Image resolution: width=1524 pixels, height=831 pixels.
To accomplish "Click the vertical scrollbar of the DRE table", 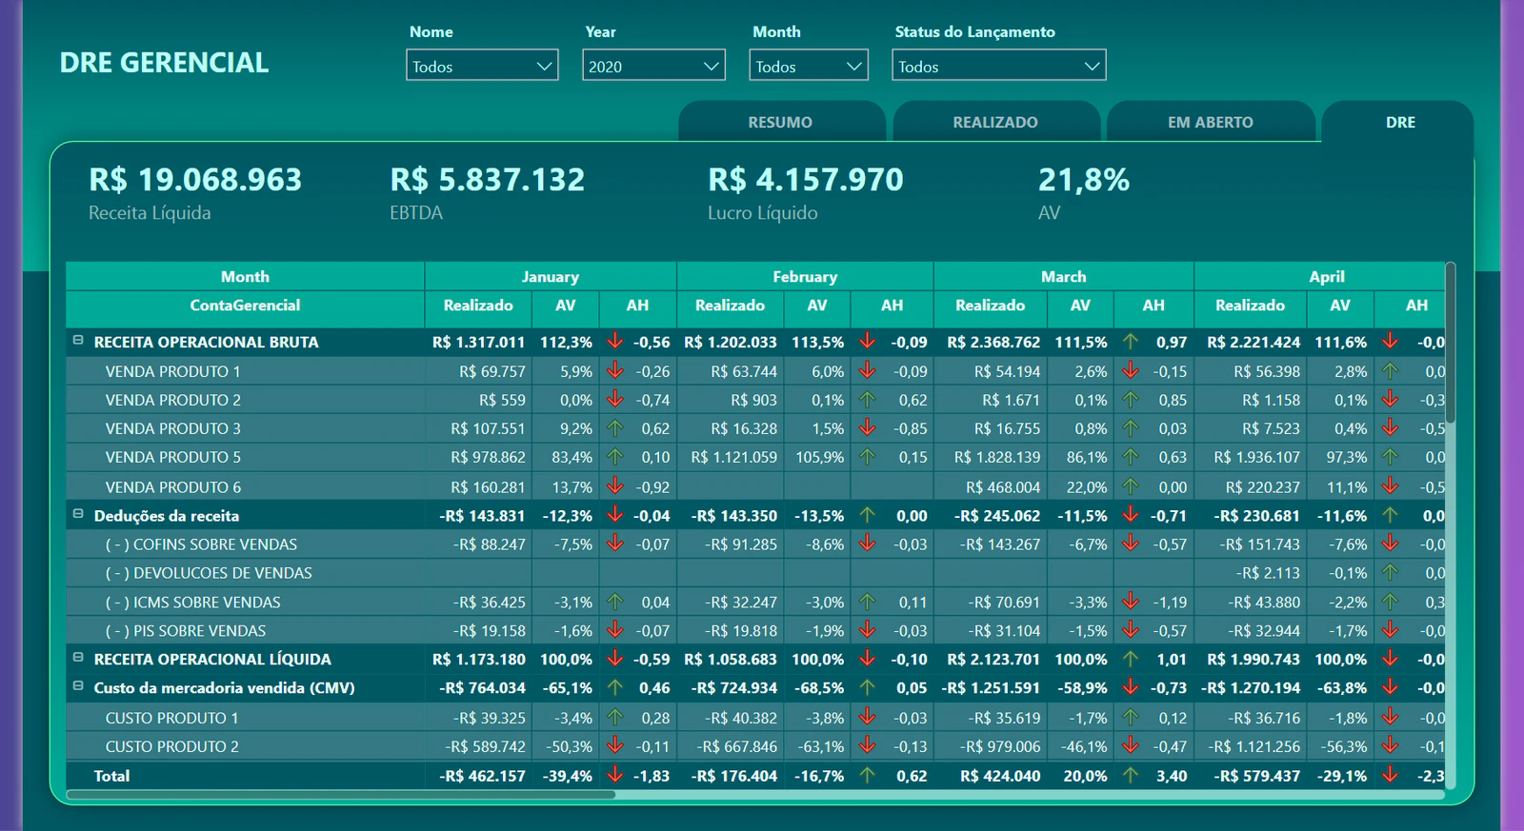I will [1451, 343].
